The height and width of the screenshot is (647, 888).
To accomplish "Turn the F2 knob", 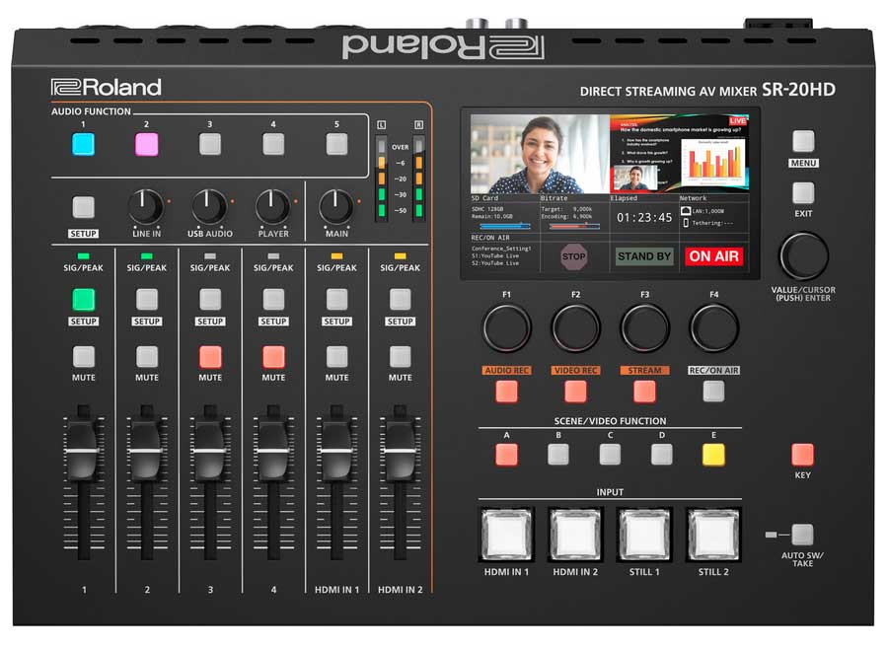I will (x=575, y=328).
